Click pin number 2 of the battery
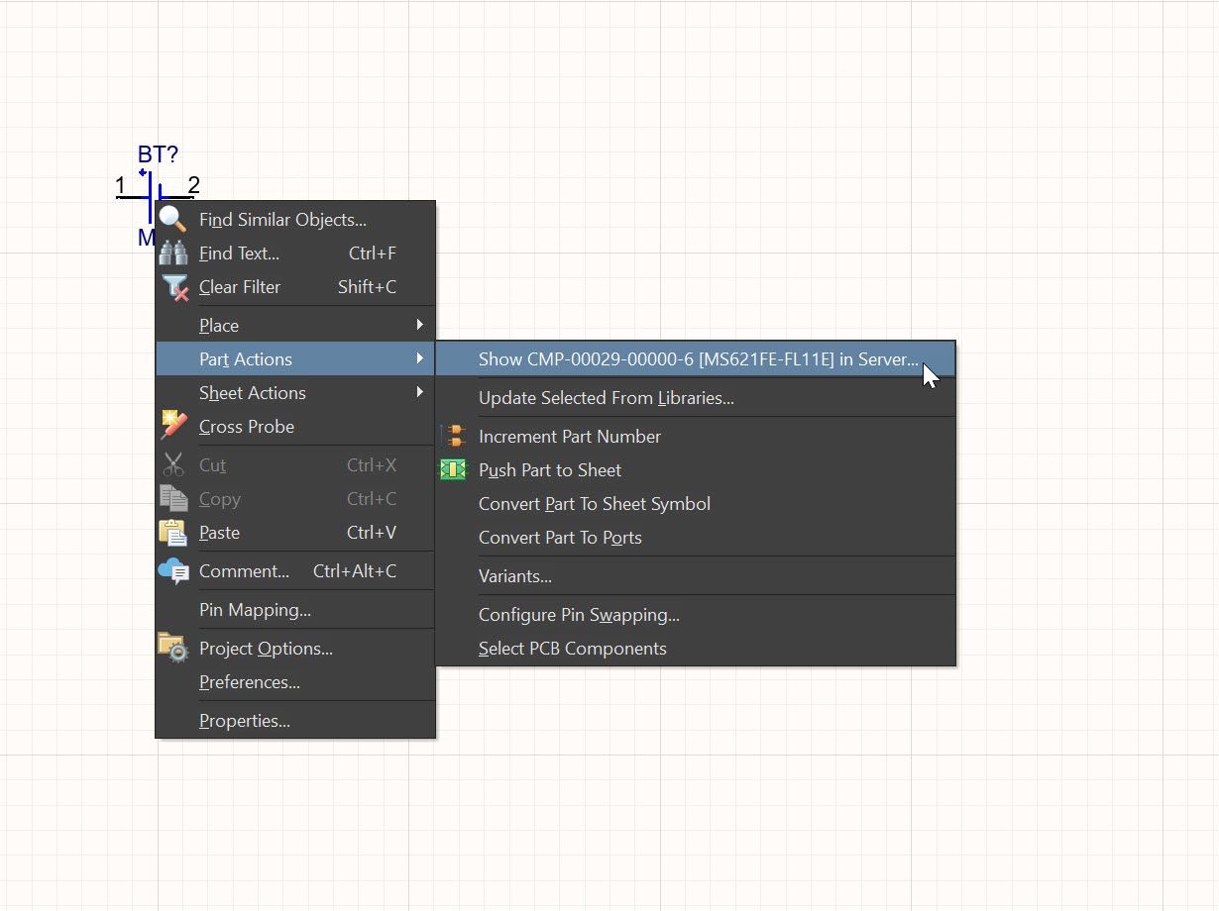Screen dimensions: 1219x911 point(194,185)
